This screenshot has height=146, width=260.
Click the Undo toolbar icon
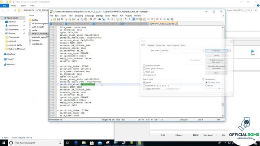91,19
